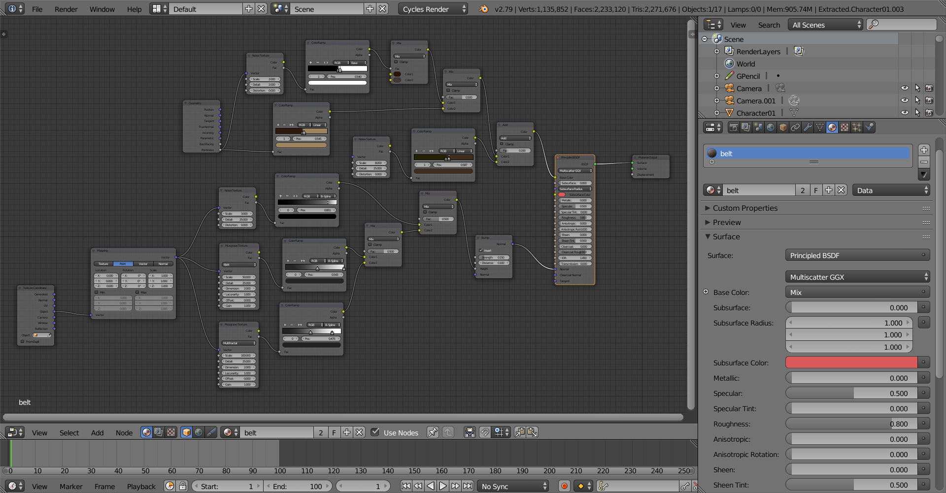Open the Particles properties tab
This screenshot has height=493, width=946.
(x=857, y=128)
